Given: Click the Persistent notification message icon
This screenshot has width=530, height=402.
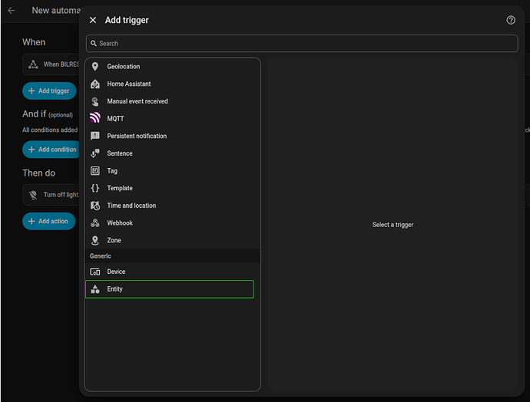Looking at the screenshot, I should [x=95, y=136].
